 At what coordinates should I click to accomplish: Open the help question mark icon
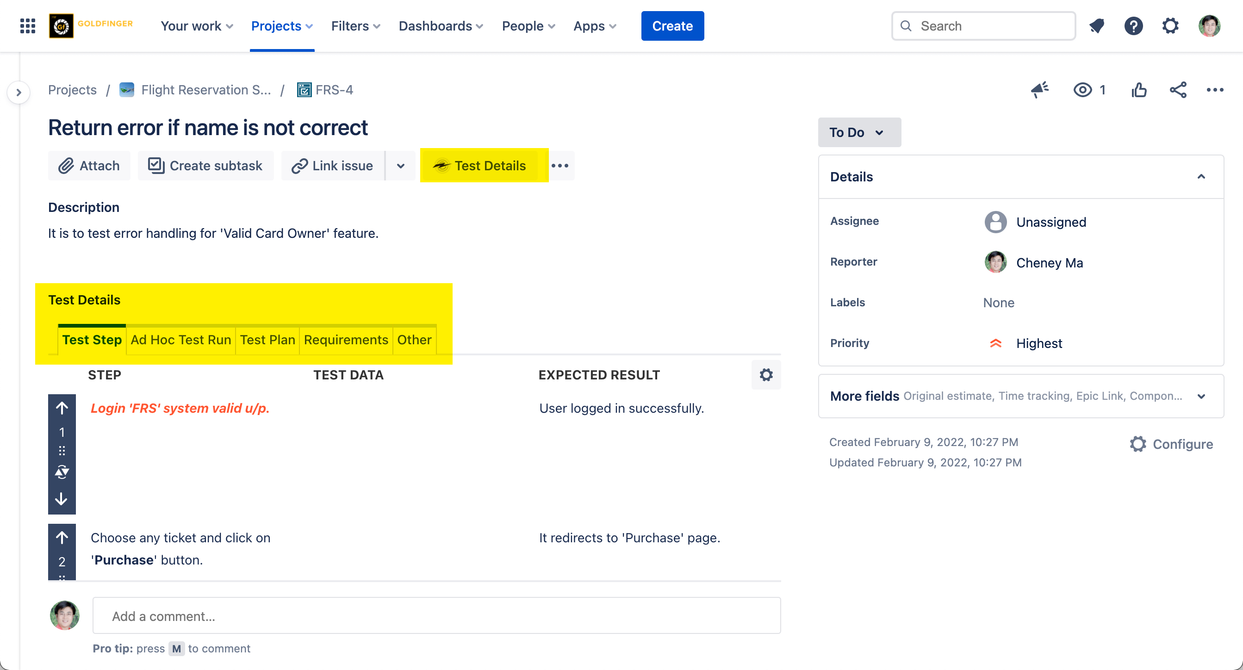tap(1133, 26)
